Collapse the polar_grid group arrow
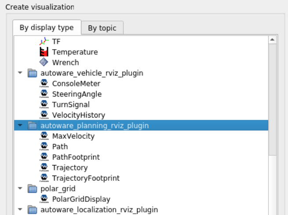This screenshot has width=288, height=215. point(20,189)
